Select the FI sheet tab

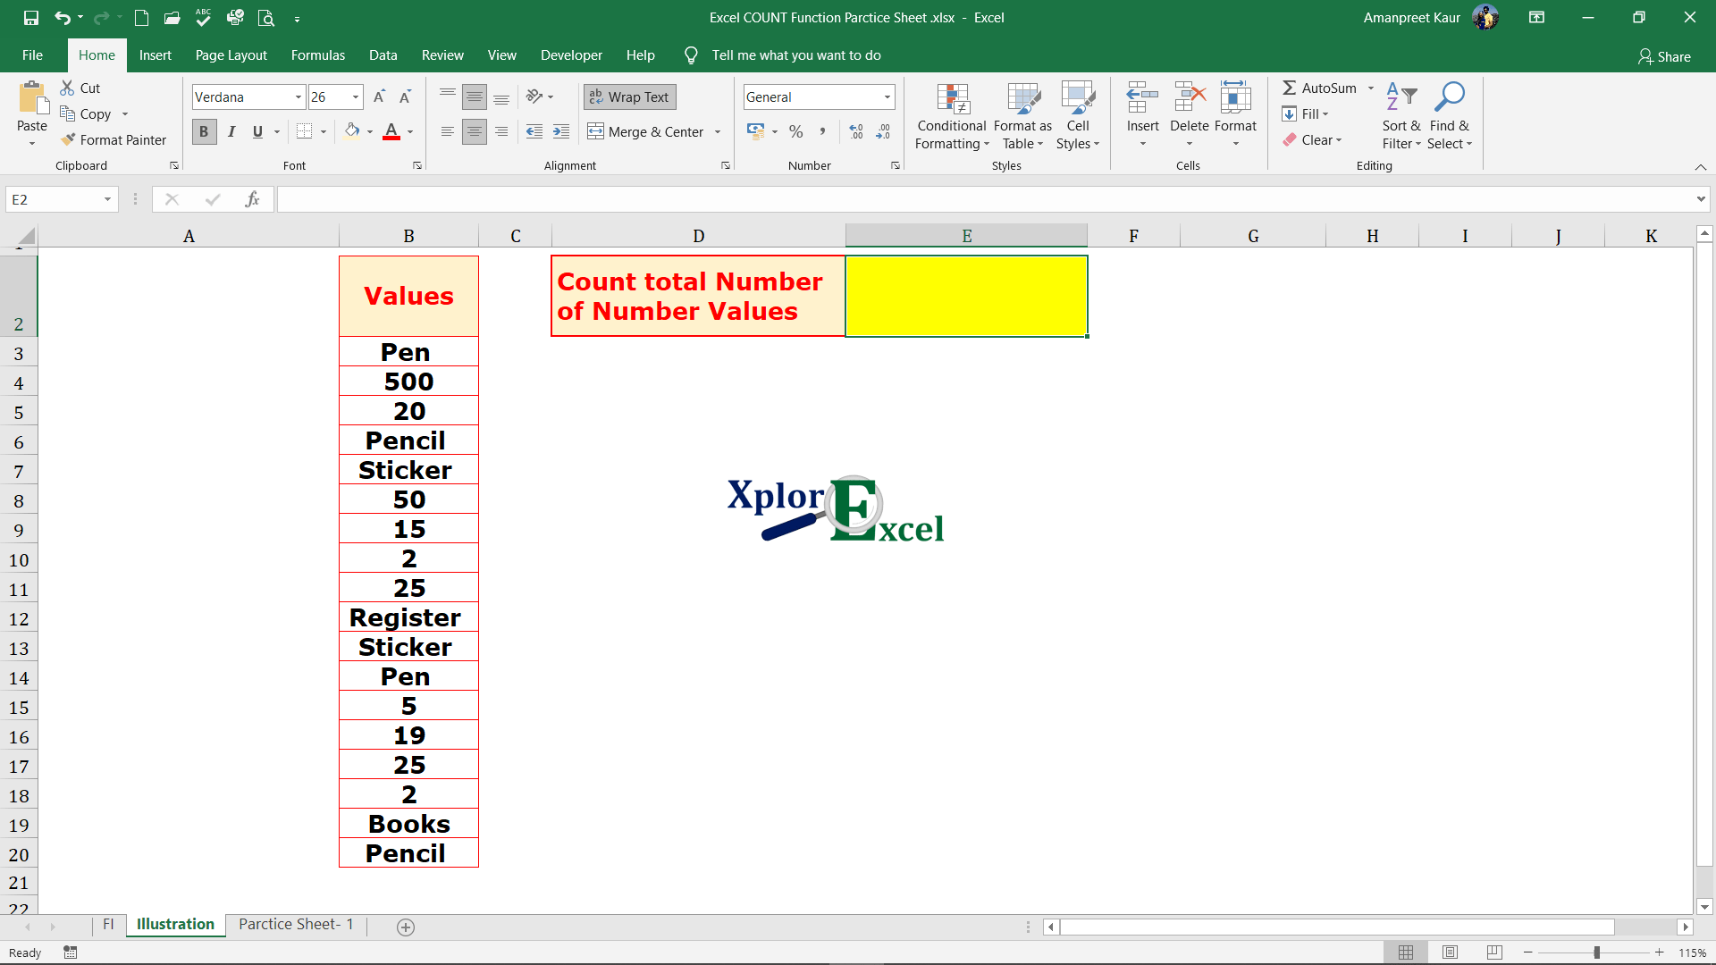108,924
